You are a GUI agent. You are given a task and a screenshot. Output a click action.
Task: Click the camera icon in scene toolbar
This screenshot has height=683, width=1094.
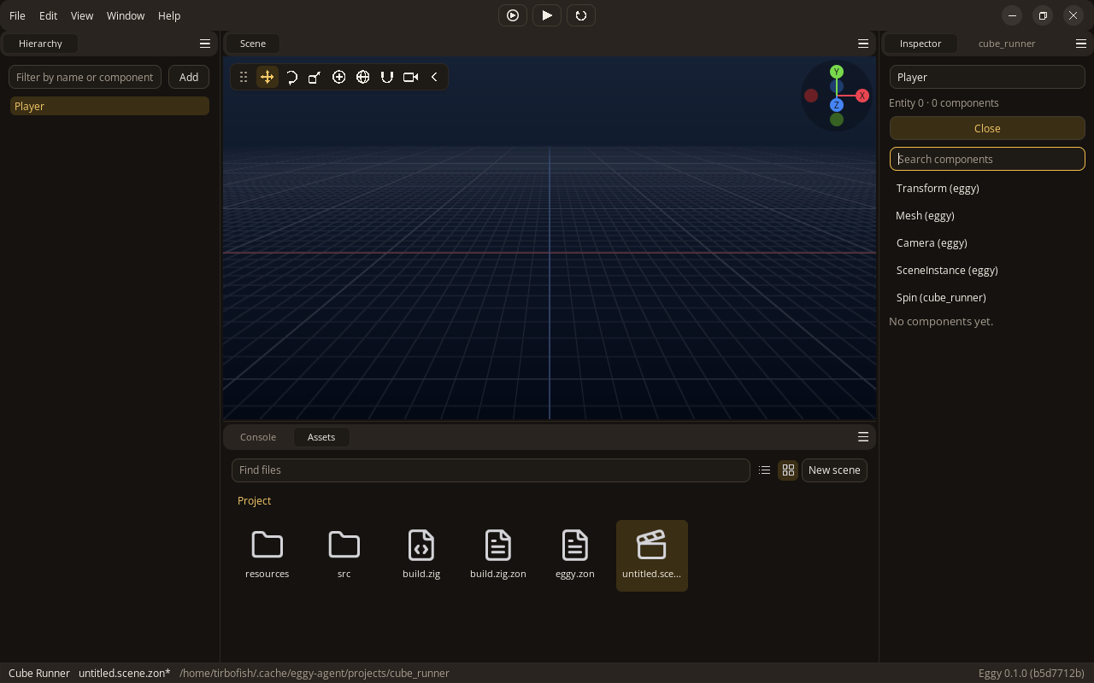[x=411, y=77]
